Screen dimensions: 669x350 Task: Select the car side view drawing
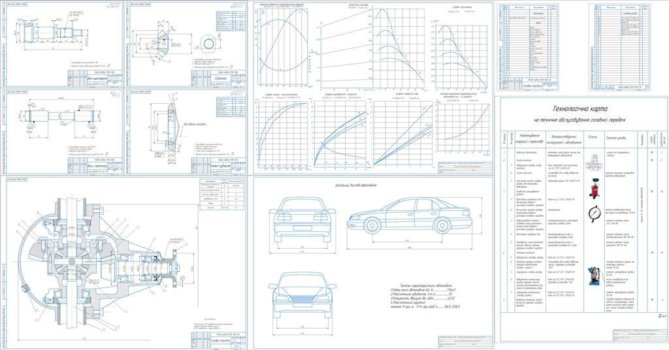pos(409,215)
